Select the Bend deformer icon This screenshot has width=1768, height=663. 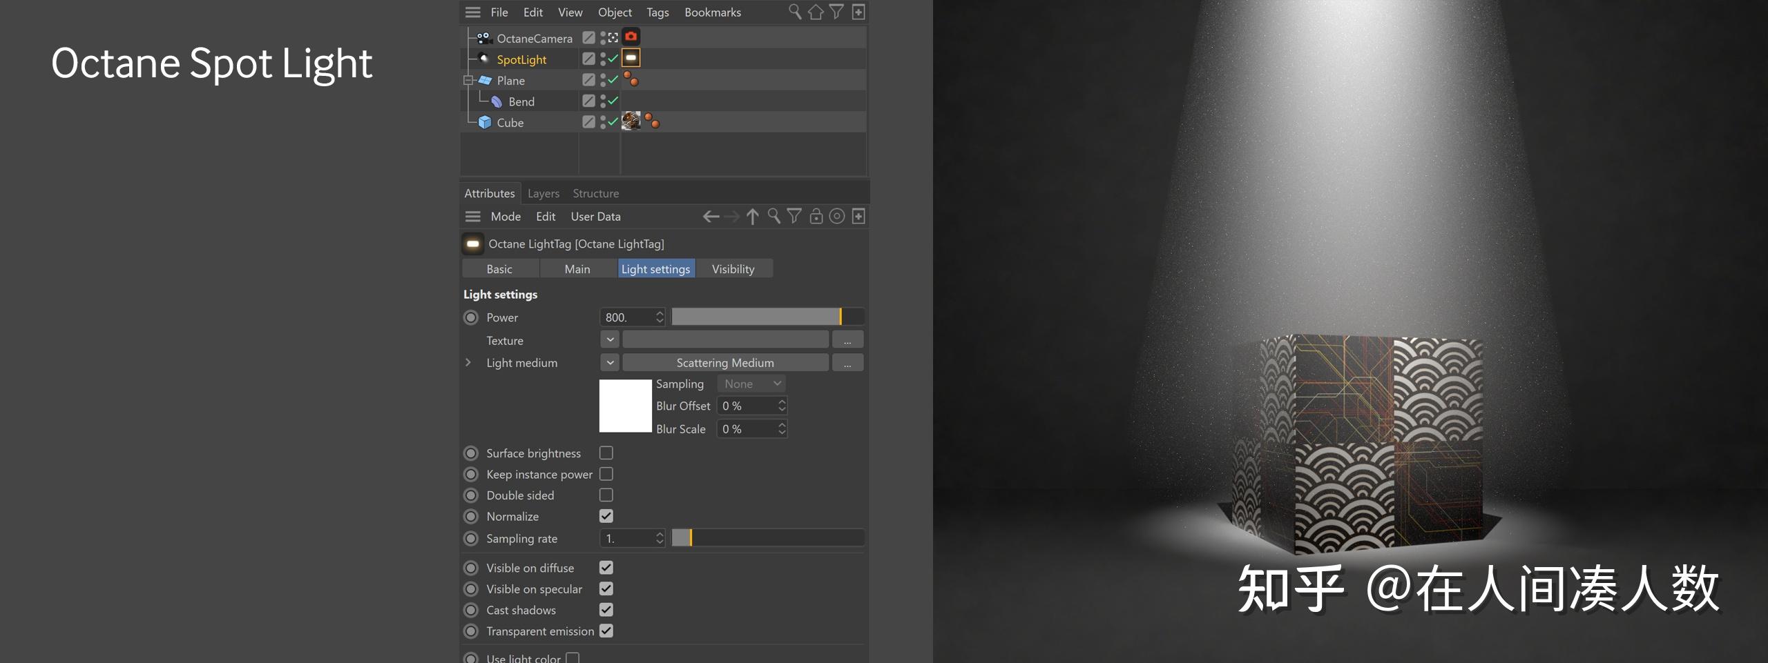click(497, 101)
